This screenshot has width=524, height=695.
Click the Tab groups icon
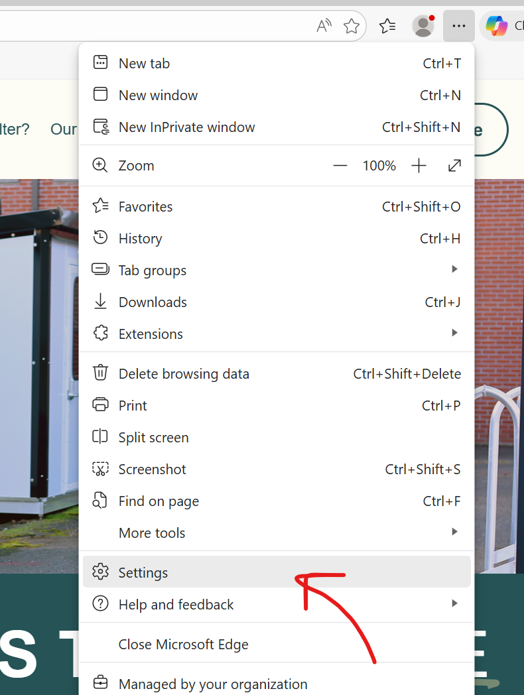[100, 269]
